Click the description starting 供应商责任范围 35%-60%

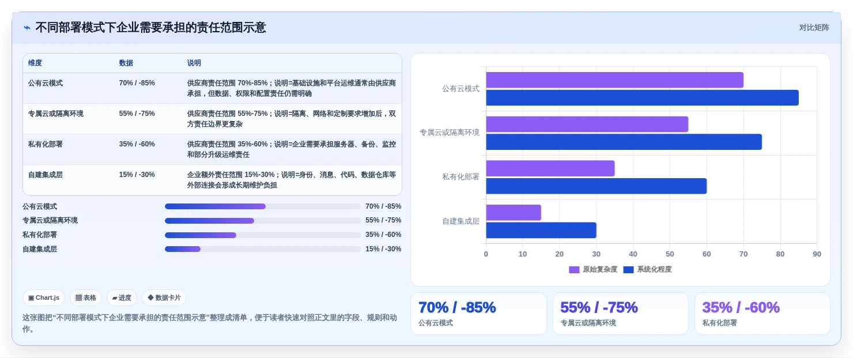(x=292, y=149)
